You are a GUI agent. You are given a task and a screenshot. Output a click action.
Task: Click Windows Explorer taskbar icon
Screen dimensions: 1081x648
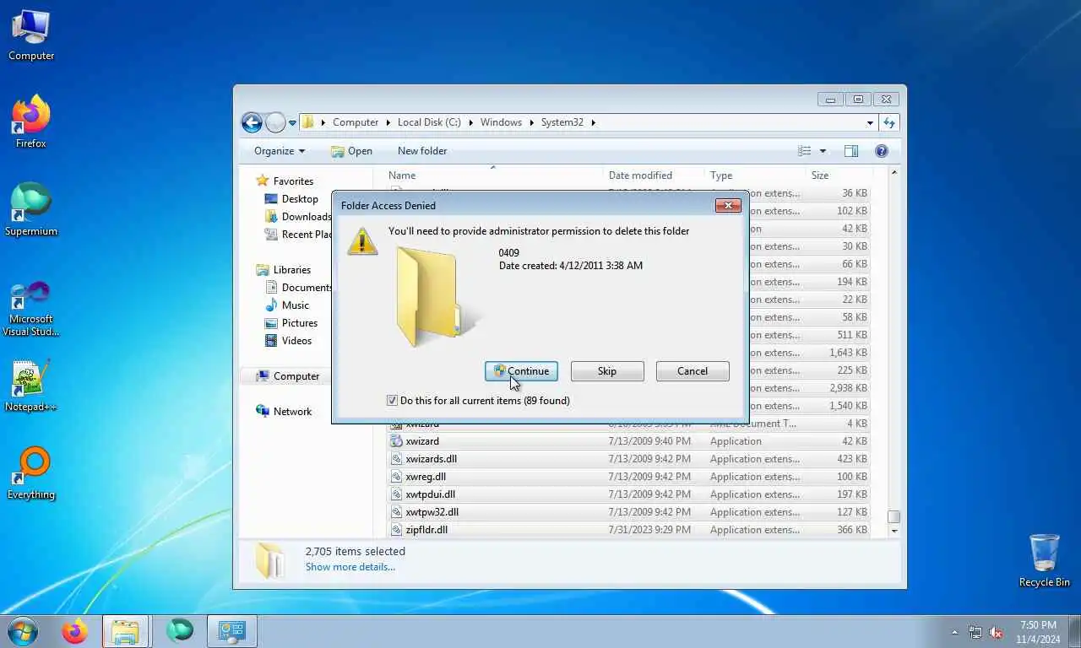tap(126, 631)
